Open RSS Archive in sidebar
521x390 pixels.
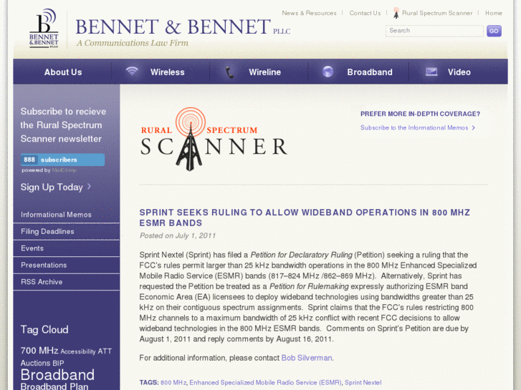42,282
